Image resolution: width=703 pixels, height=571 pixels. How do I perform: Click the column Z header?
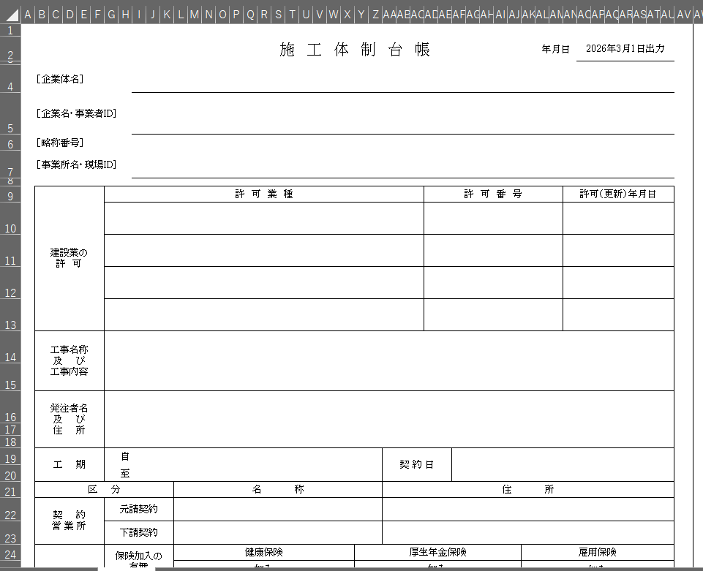click(375, 14)
